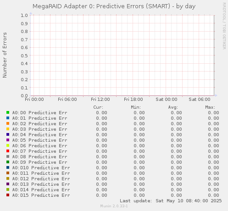Image resolution: width=228 pixels, height=211 pixels.
Task: Select the 'A0:D11 Predictive Err' legend label
Action: click(x=41, y=173)
